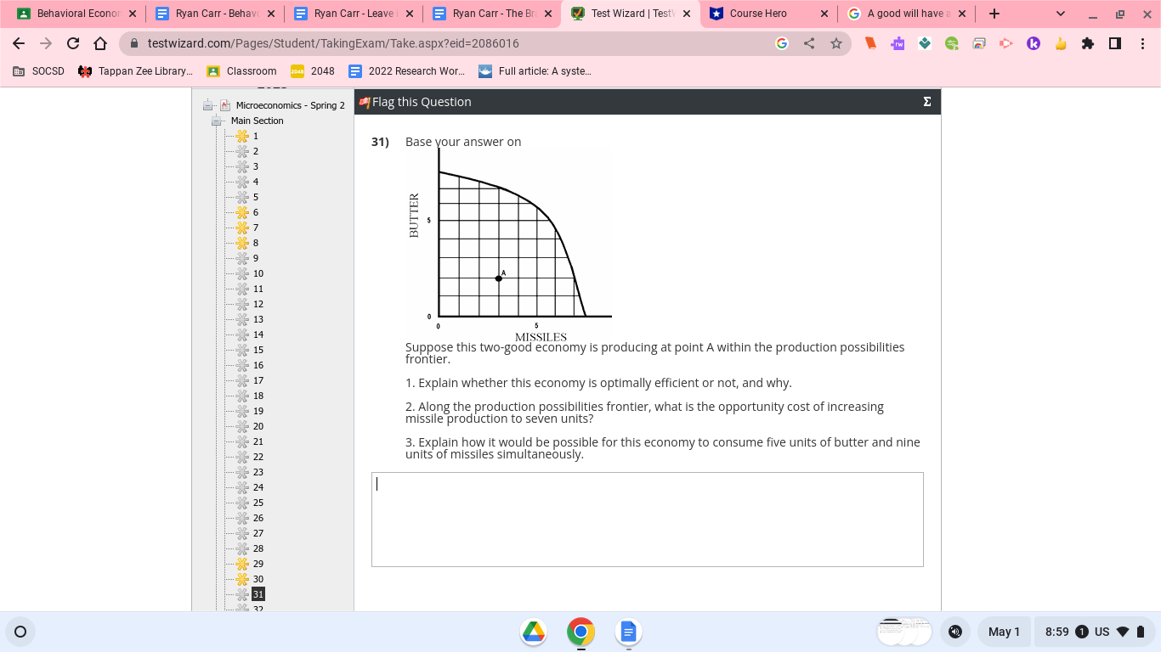Viewport: 1161px width, 652px height.
Task: Switch to the Ryan Carr - Behav document tab
Action: [x=215, y=14]
